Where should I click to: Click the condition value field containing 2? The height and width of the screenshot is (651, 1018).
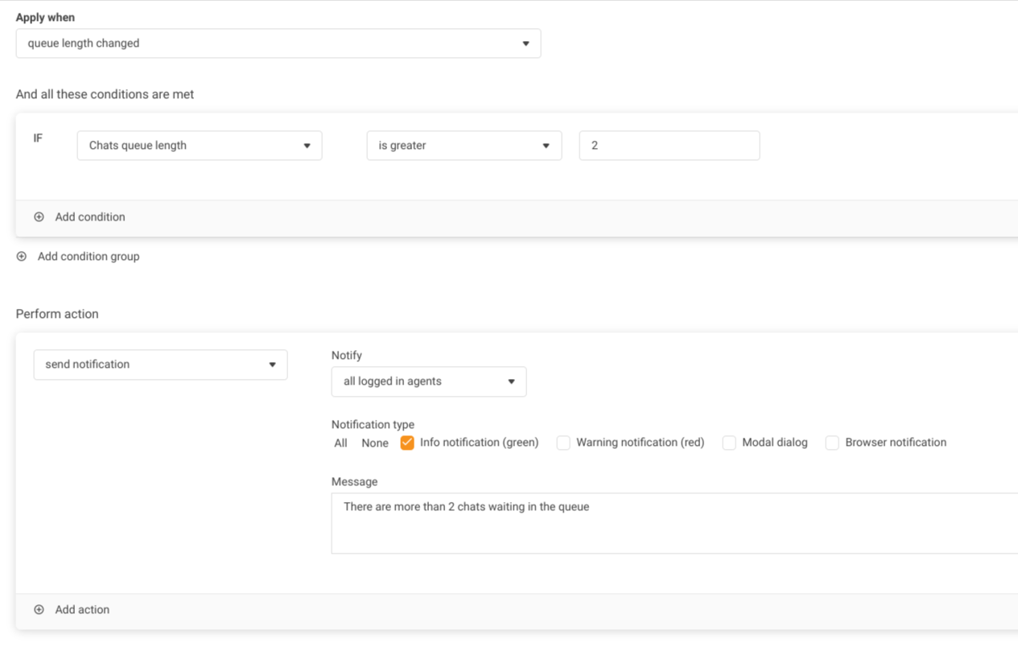coord(669,146)
